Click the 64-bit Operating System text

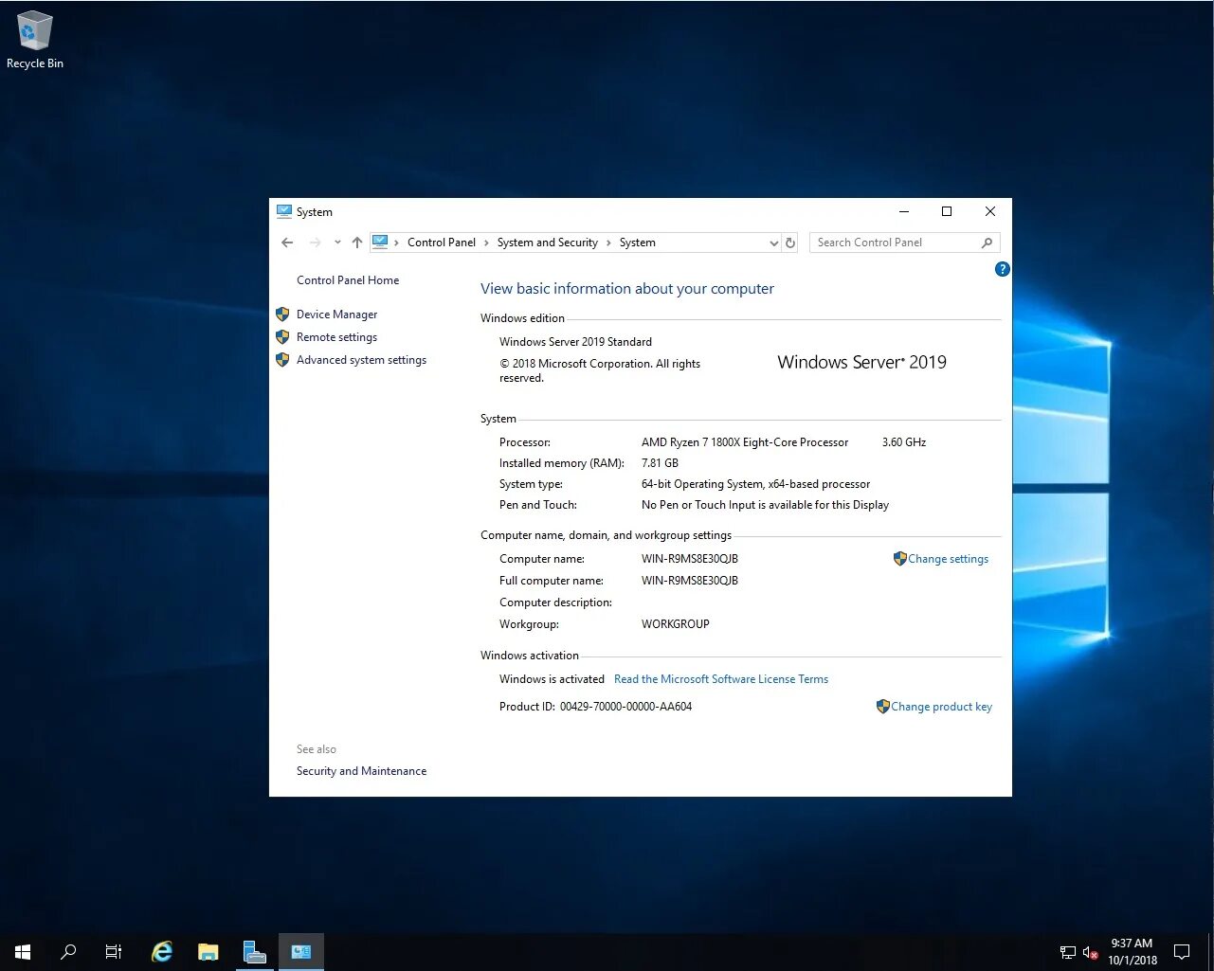(x=755, y=484)
